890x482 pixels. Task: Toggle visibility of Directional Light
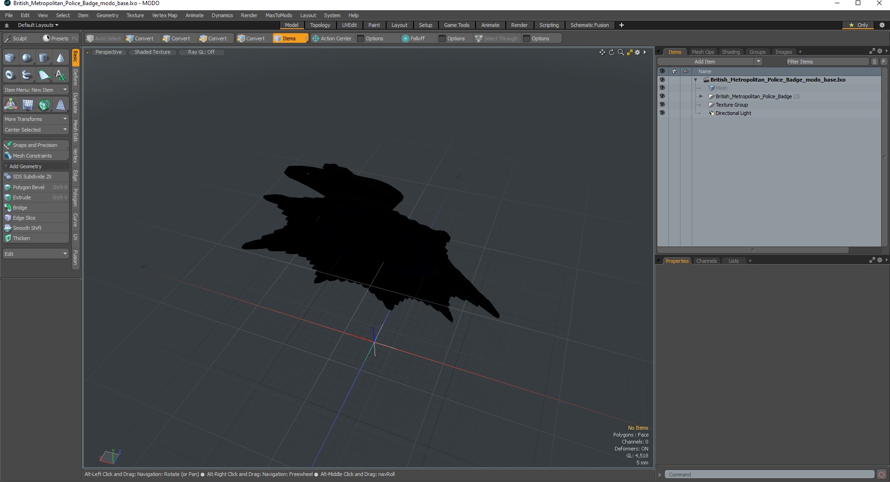pos(662,113)
